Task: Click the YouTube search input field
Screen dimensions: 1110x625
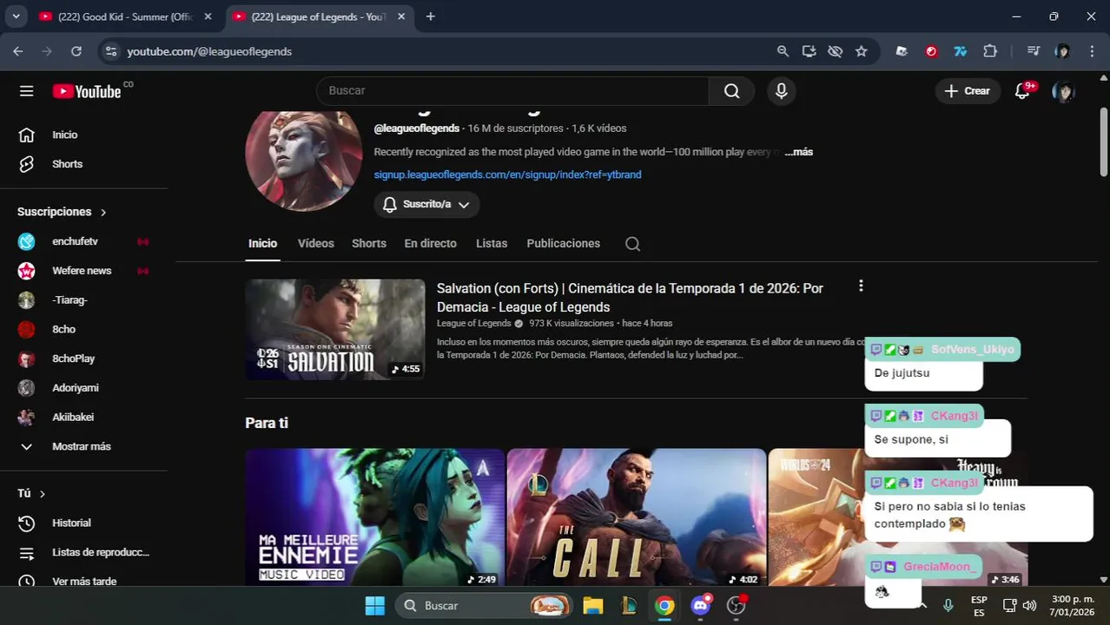Action: [512, 91]
